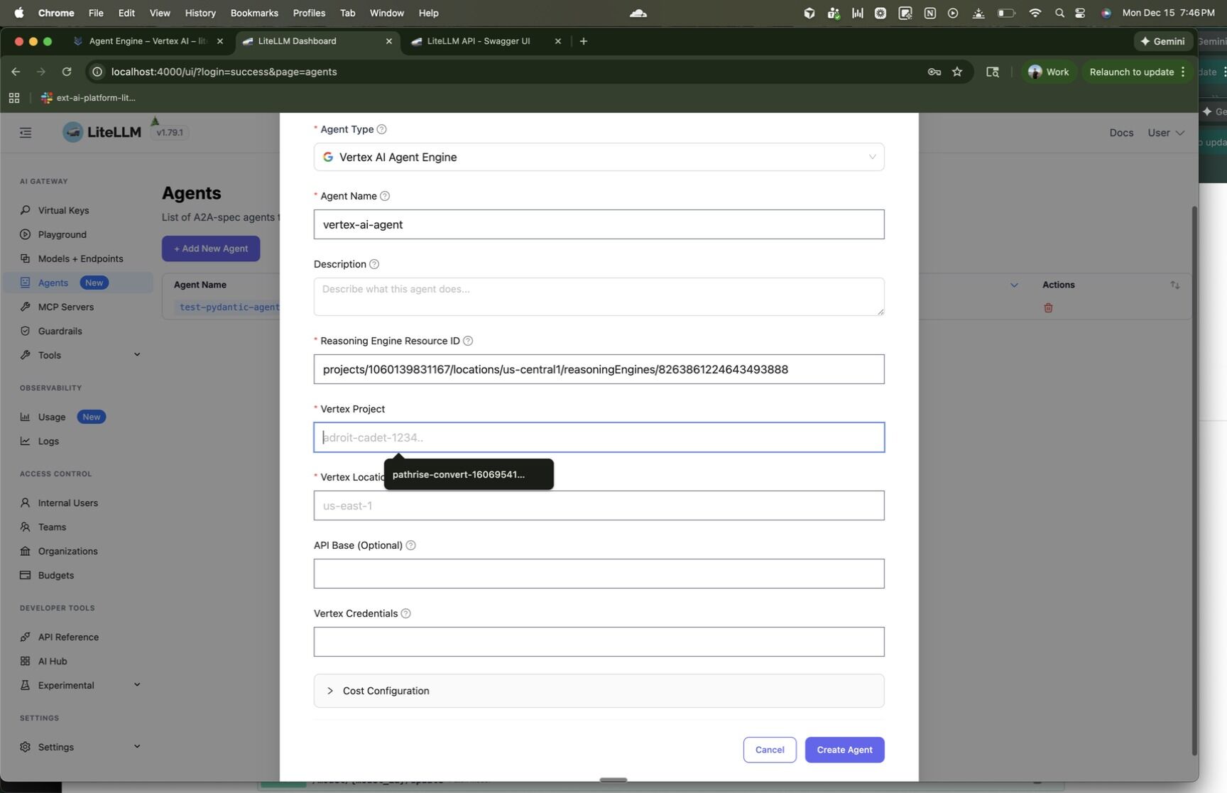Open the User dropdown menu
The height and width of the screenshot is (793, 1227).
1166,133
